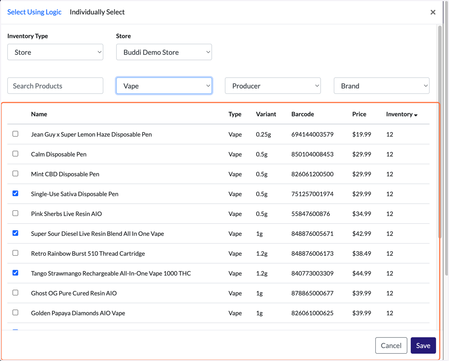Image resolution: width=449 pixels, height=361 pixels.
Task: Check the Calm Disposable Pen row
Action: coord(15,154)
